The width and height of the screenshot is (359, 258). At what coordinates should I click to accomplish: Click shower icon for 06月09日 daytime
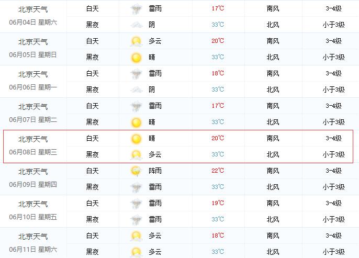click(136, 171)
